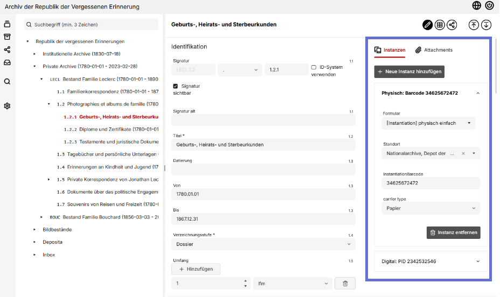Select 1.7 Souvenirs von Reisen item
This screenshot has height=297, width=500.
(107, 204)
